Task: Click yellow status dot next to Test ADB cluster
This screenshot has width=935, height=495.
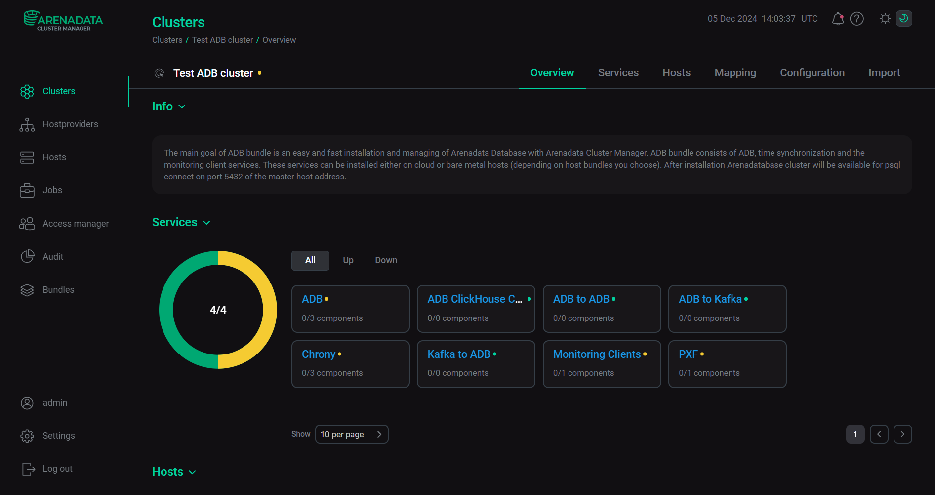Action: 260,73
